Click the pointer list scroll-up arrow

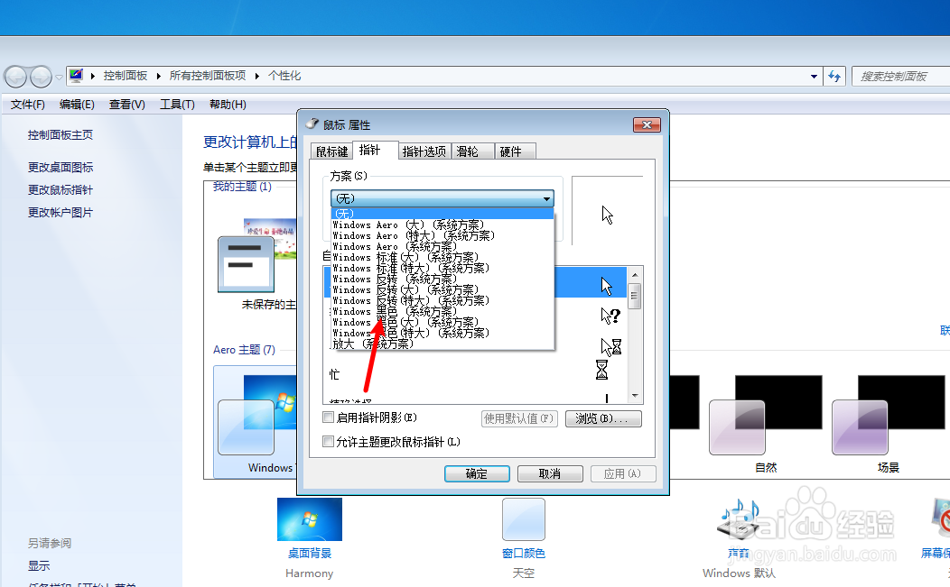(x=635, y=275)
